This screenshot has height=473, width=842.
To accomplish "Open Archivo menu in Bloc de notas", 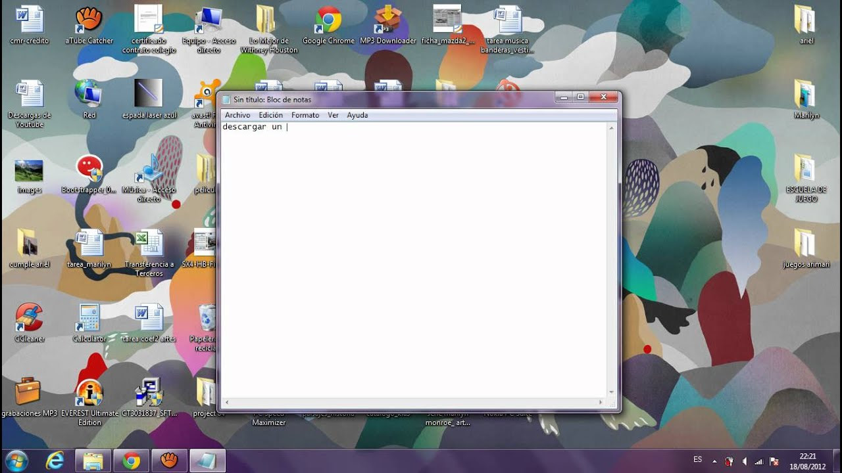I will click(237, 115).
